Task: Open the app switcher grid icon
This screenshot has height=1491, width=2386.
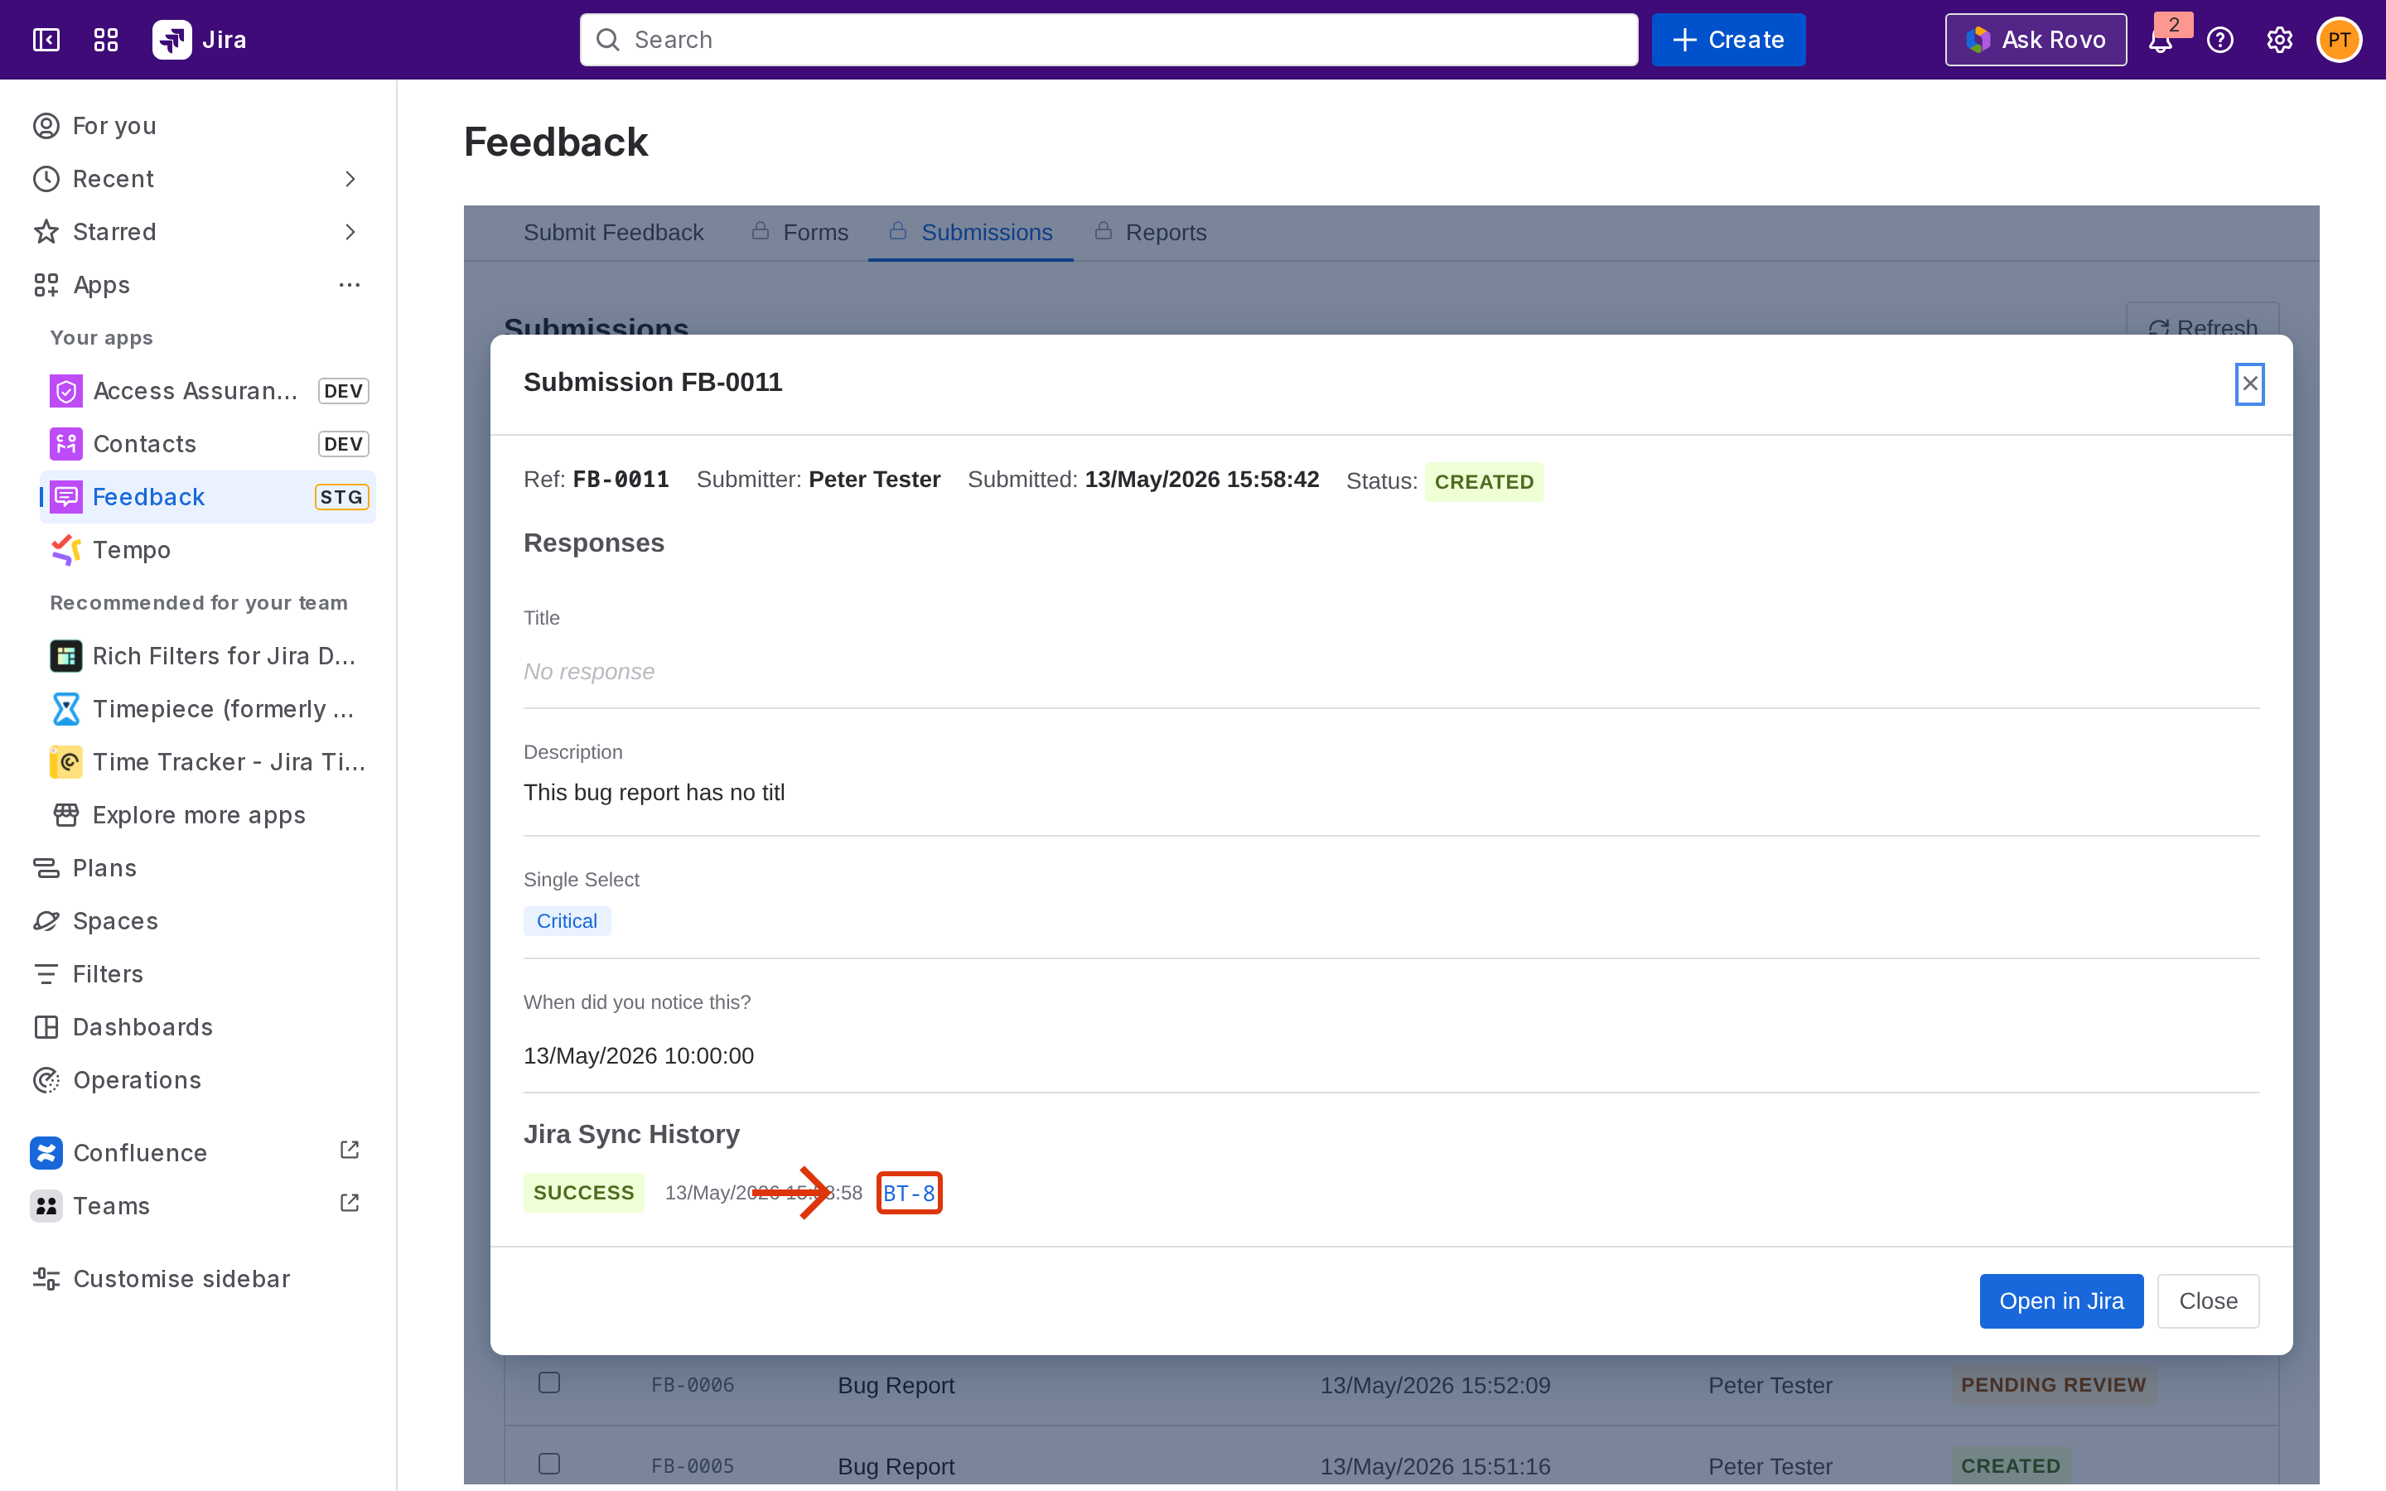Action: (105, 40)
